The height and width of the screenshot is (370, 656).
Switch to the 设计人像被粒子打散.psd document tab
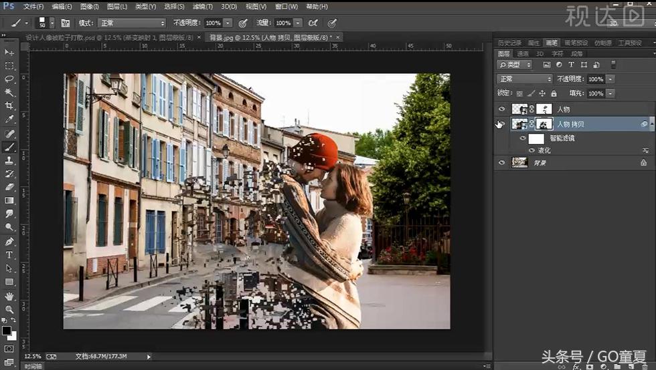click(107, 37)
